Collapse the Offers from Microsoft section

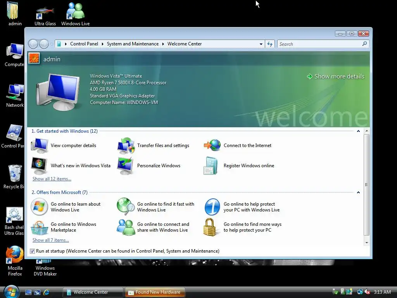coord(358,192)
